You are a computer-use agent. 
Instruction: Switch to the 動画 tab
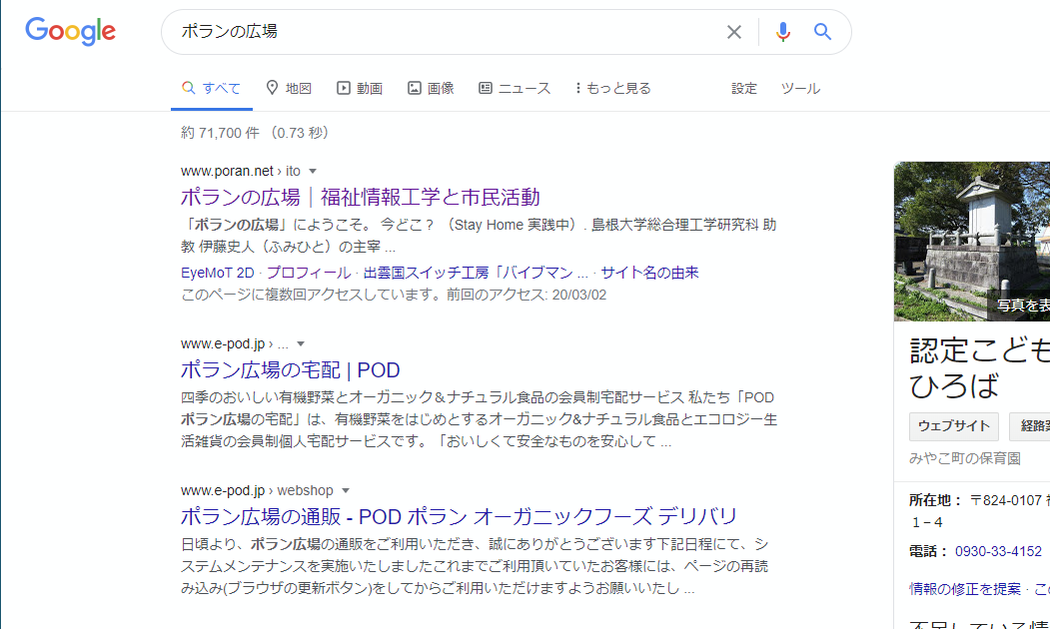point(360,88)
